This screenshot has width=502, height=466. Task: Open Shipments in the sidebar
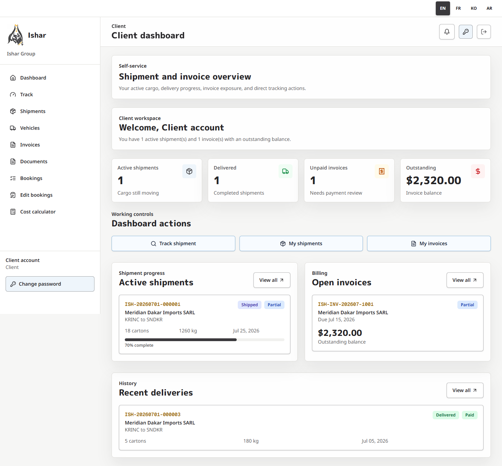[x=50, y=111]
